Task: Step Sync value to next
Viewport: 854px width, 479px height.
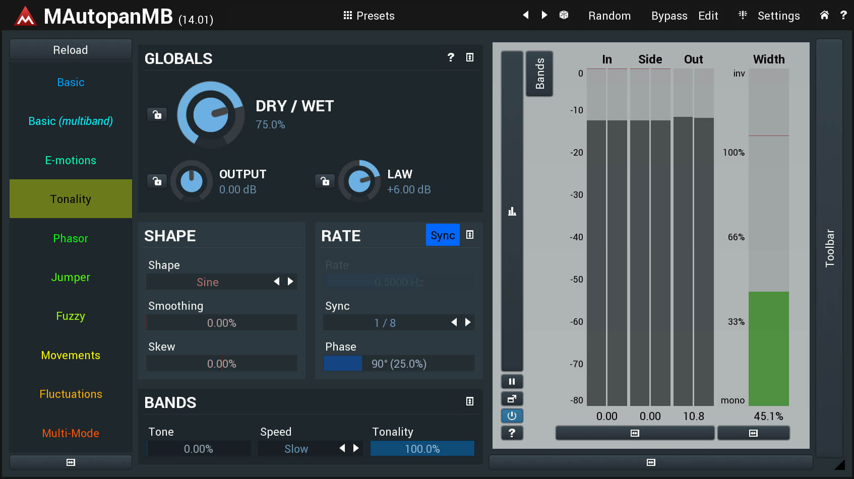Action: point(468,322)
